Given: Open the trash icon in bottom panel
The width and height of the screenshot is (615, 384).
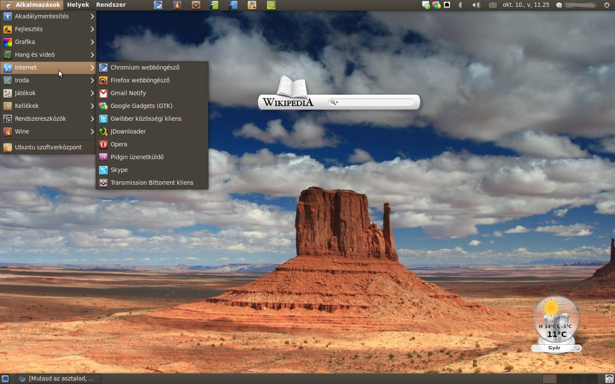Looking at the screenshot, I should point(609,379).
